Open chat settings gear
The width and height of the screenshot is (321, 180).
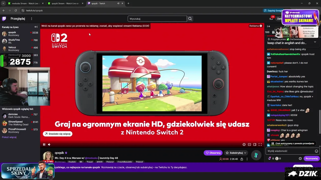click(x=300, y=158)
